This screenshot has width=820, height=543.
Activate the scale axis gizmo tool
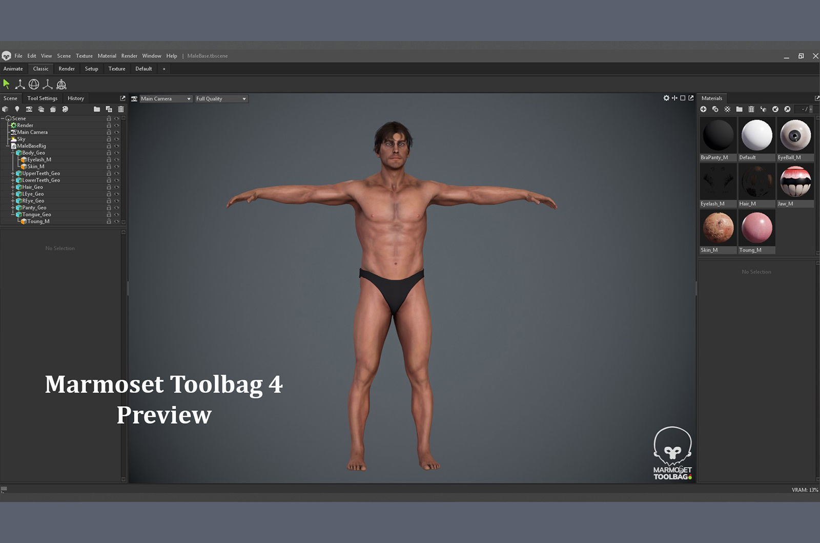(x=48, y=85)
